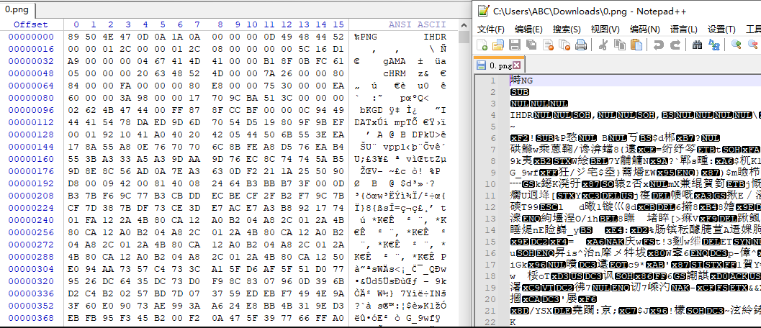Select offset row 00000096
The width and height of the screenshot is (761, 328).
click(31, 110)
